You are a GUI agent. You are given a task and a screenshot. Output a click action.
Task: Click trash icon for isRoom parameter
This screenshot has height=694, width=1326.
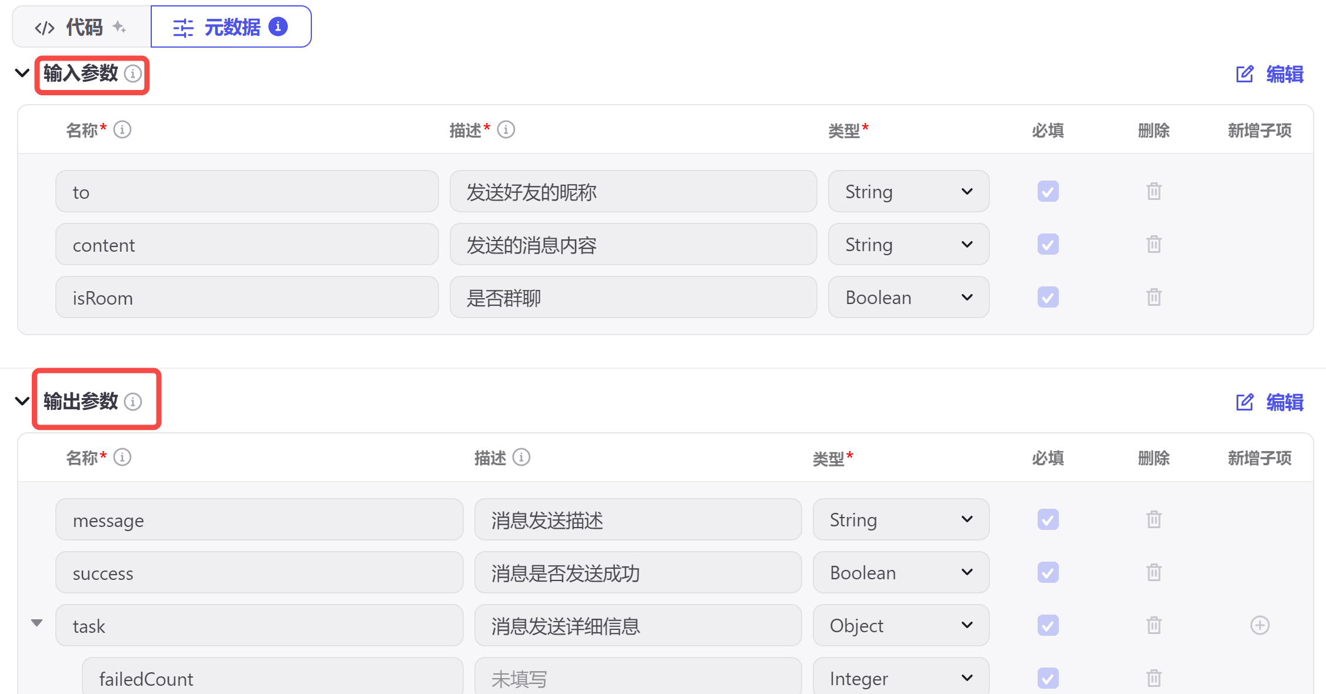1154,298
